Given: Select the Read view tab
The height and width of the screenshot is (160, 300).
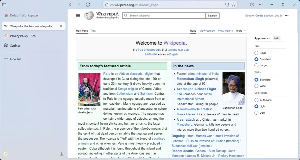Looking at the screenshot, I should click(x=193, y=31).
